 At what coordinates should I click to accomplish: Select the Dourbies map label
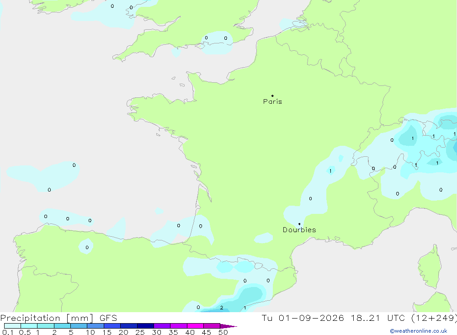click(299, 230)
